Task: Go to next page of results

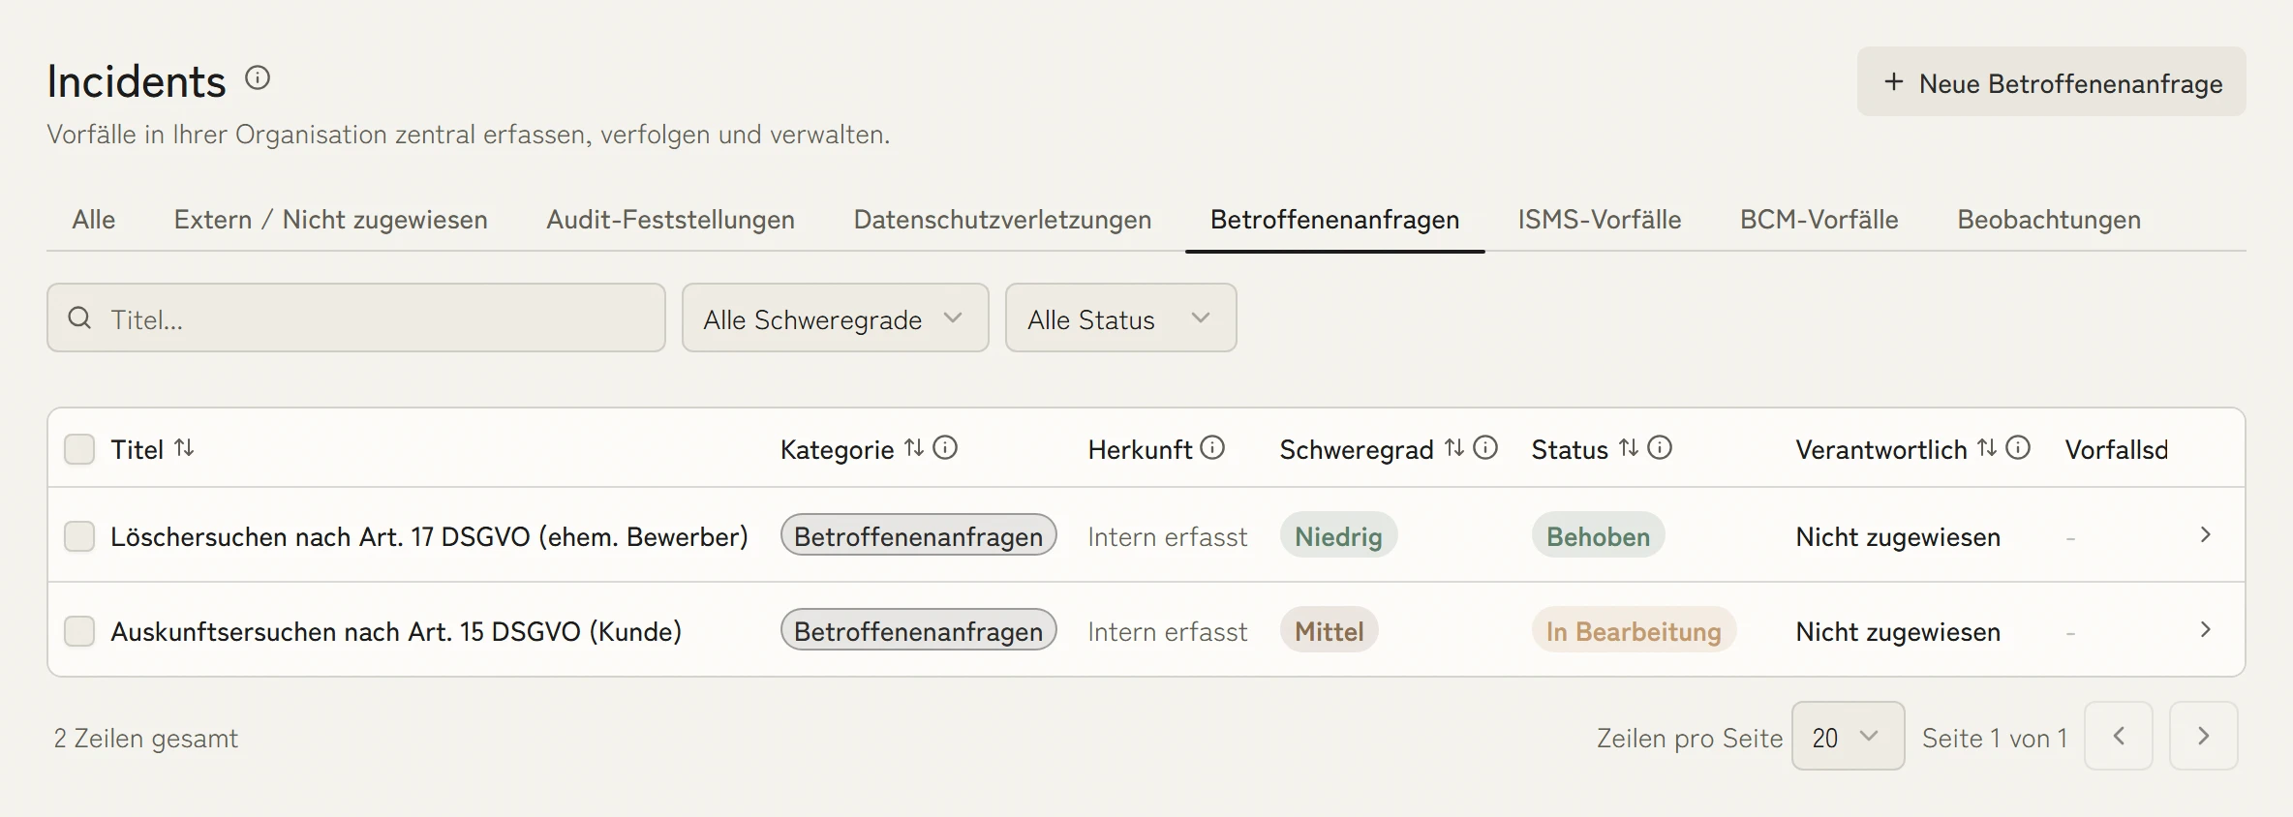Action: tap(2204, 737)
